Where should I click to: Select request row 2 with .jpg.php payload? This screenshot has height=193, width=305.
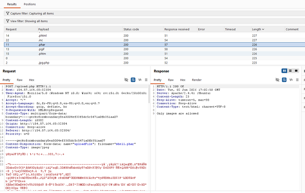click(154, 63)
